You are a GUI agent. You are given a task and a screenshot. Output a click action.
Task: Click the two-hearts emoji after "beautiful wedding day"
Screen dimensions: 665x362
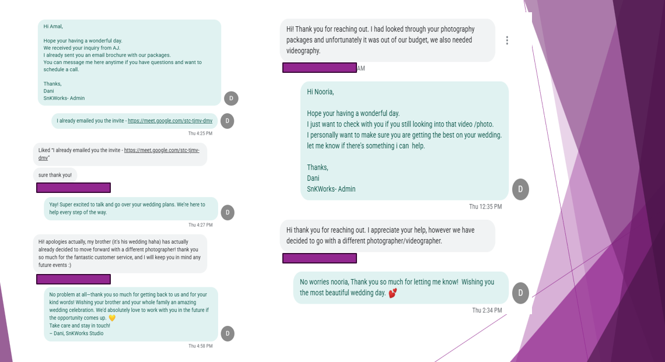click(393, 293)
